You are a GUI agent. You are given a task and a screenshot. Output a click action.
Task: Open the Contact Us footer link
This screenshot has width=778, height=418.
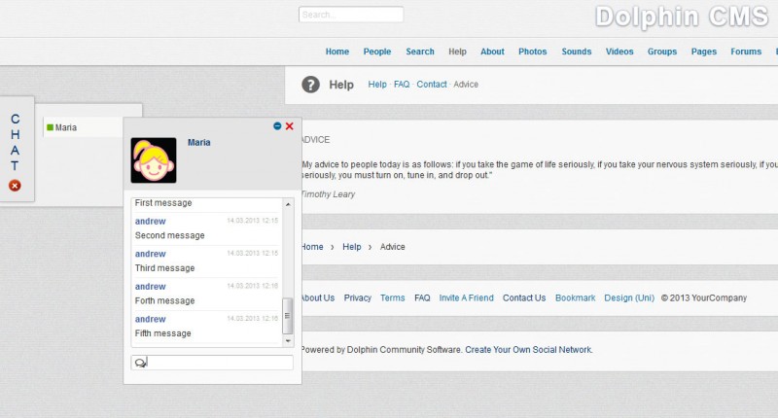tap(524, 298)
